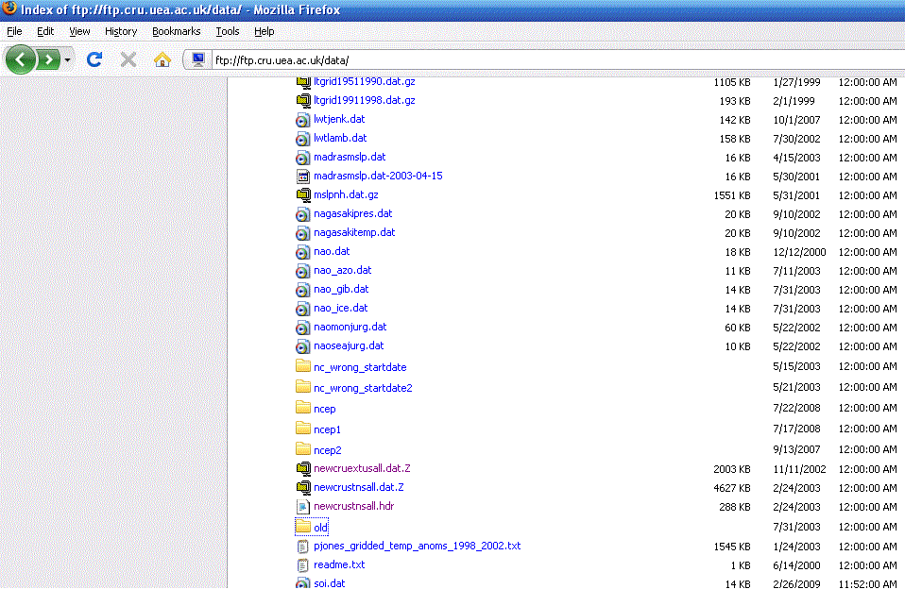Click the text document icon beside readme.txt
905x606 pixels.
click(x=303, y=565)
